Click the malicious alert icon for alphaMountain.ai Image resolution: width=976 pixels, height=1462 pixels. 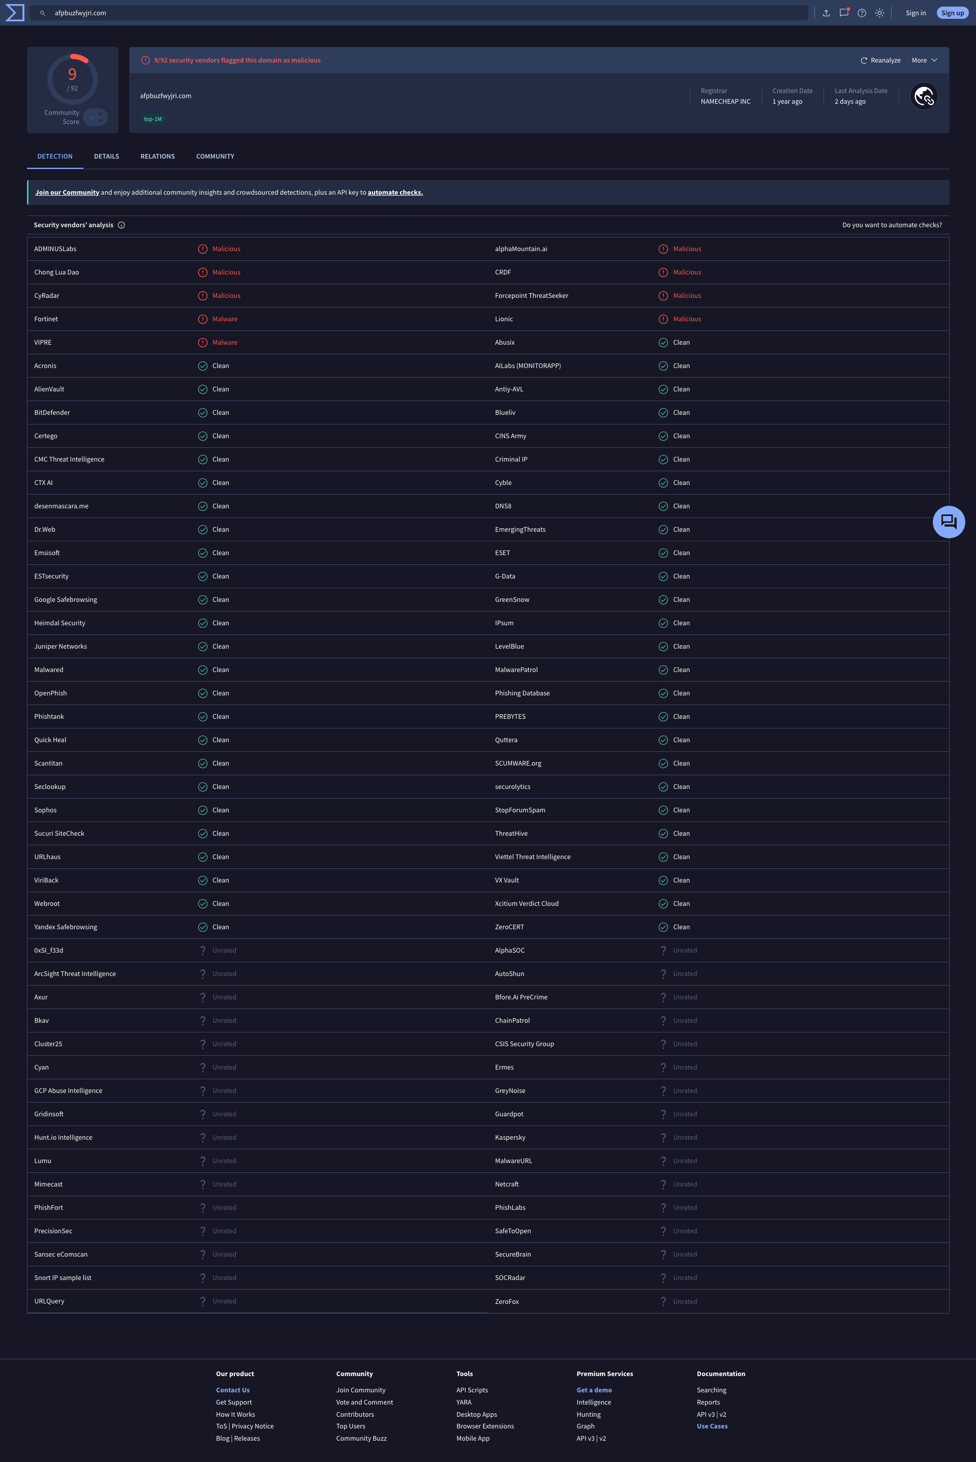pos(663,249)
